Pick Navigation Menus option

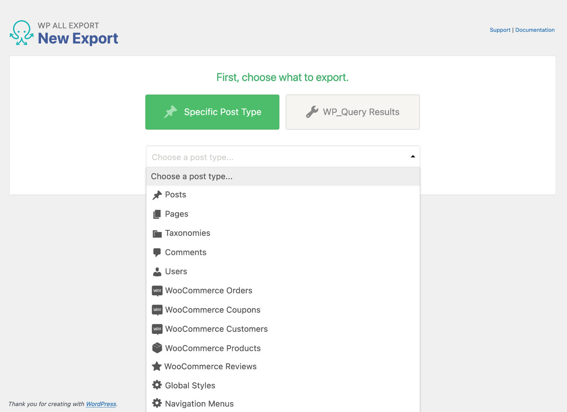pyautogui.click(x=283, y=404)
